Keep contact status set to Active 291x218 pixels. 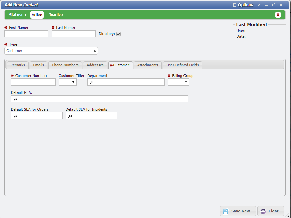pyautogui.click(x=37, y=15)
